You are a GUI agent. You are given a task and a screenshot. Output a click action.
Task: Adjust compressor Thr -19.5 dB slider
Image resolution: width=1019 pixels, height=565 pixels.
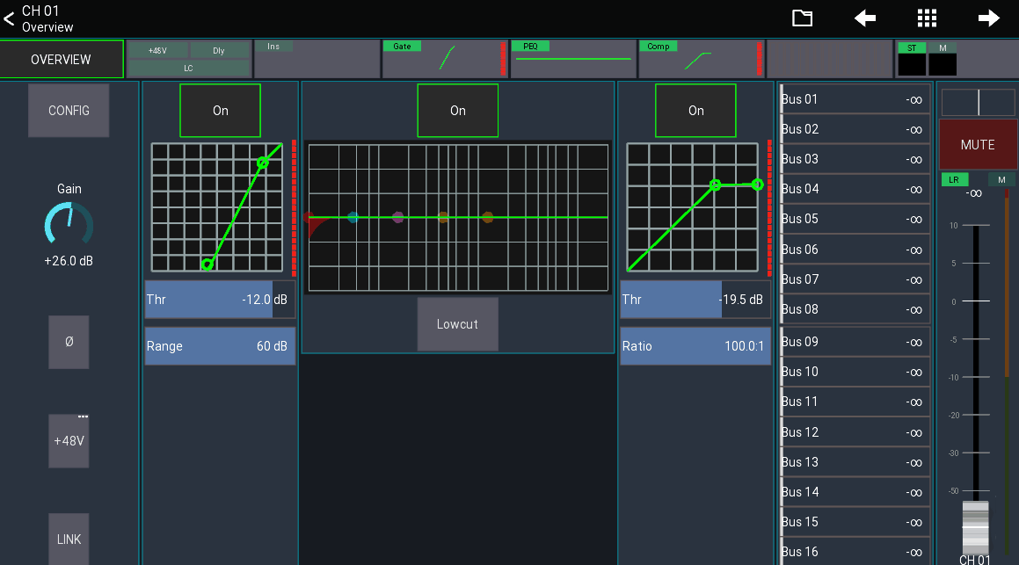(695, 300)
